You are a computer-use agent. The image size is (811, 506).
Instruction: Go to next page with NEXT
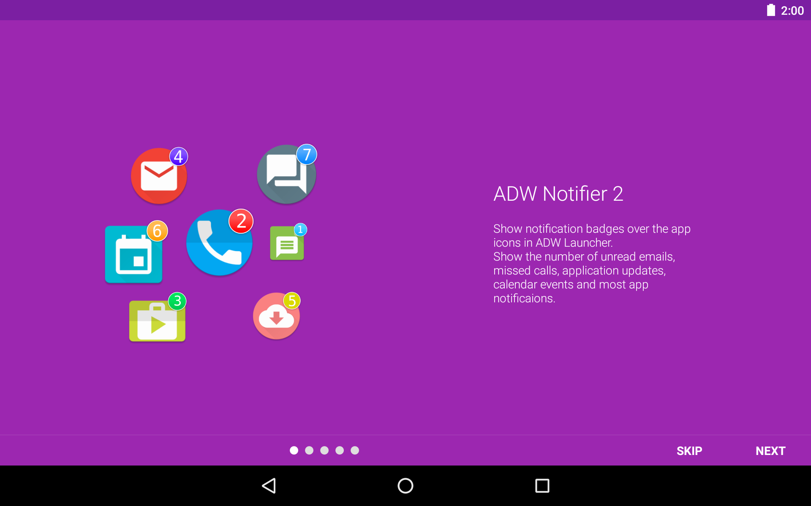coord(770,451)
